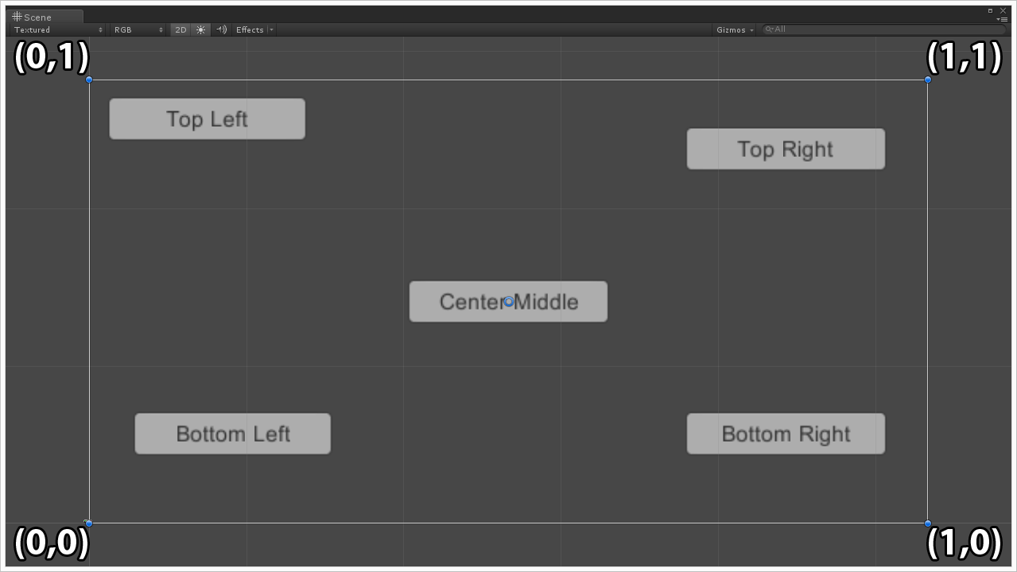Click the search magnifier icon
1017x572 pixels.
coord(769,29)
